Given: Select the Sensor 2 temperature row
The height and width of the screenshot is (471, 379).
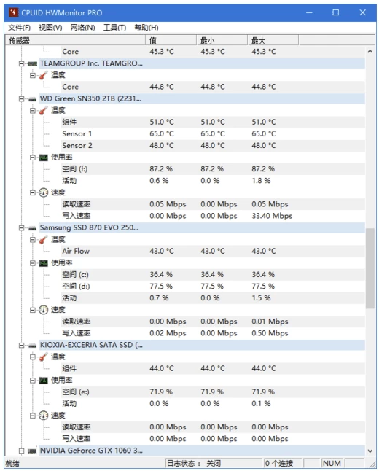Looking at the screenshot, I should click(x=213, y=146).
